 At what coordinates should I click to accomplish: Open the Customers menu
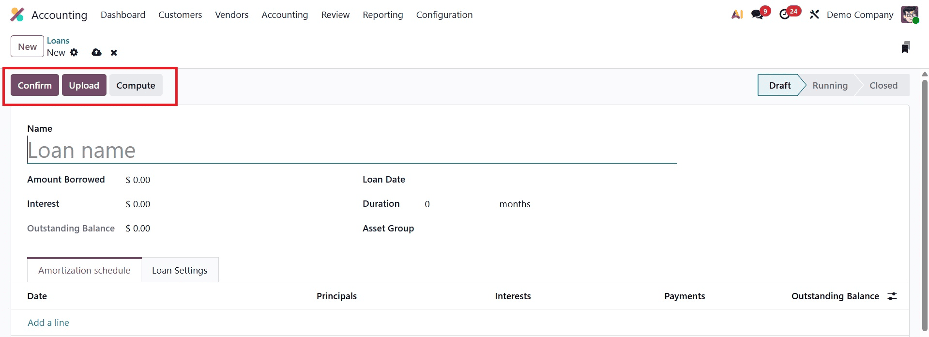pyautogui.click(x=180, y=15)
